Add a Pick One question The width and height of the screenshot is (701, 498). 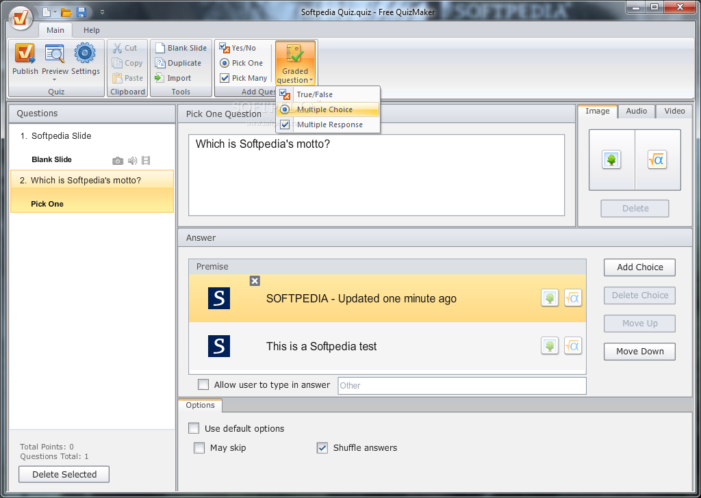coord(242,63)
